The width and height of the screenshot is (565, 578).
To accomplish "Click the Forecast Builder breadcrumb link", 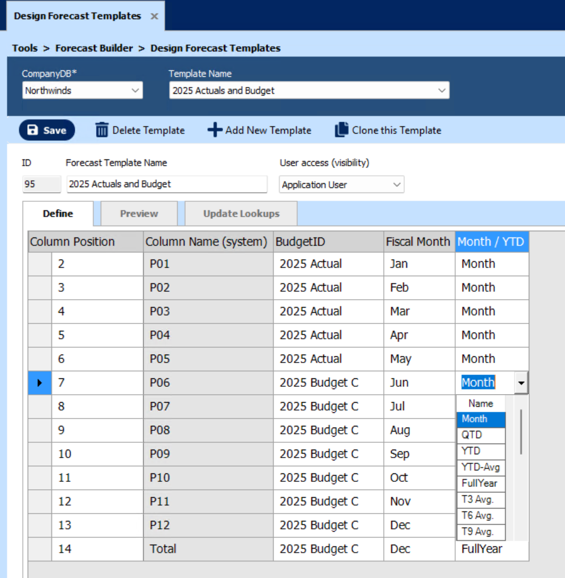I will click(94, 48).
